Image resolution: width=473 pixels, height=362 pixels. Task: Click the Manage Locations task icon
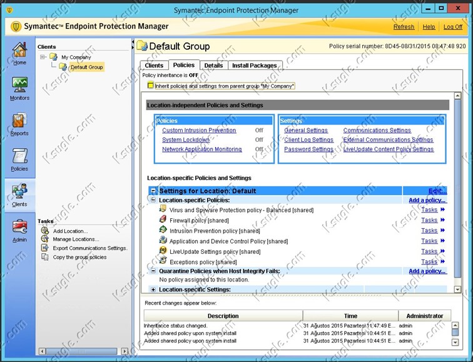point(45,239)
